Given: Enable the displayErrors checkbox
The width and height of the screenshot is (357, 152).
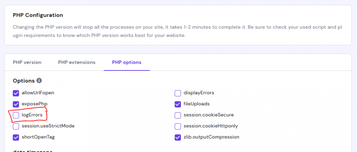Looking at the screenshot, I should pos(178,93).
